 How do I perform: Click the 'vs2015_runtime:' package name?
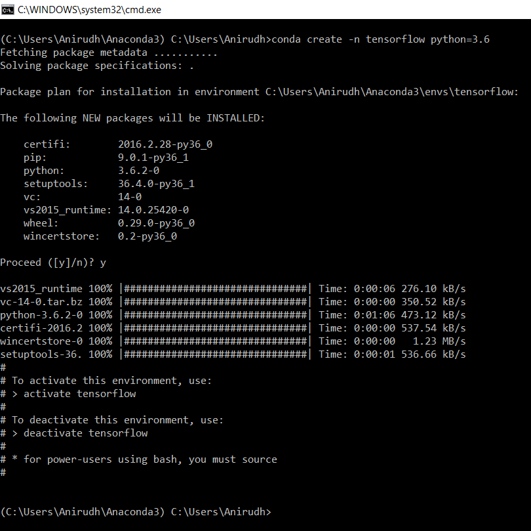coord(68,210)
